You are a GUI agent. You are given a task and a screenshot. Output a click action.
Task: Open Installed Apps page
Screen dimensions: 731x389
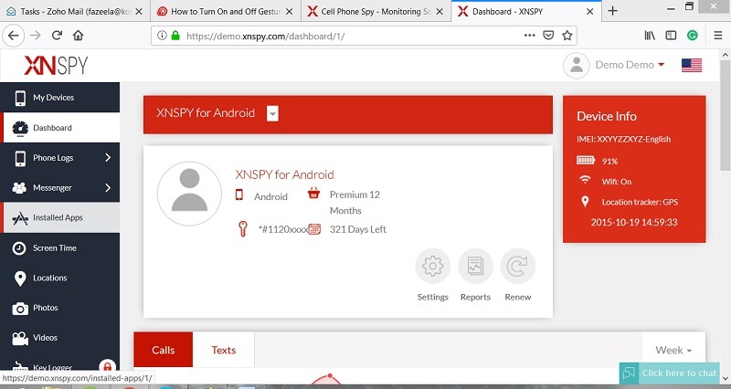pyautogui.click(x=59, y=217)
